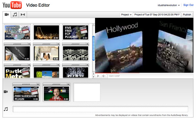Open the idustrialrevolution account dropdown
This screenshot has height=120, width=196.
169,5
